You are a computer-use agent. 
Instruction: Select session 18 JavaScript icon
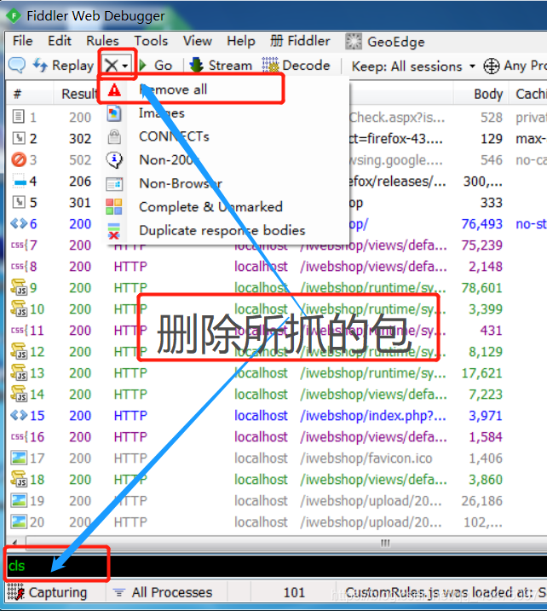tap(19, 479)
